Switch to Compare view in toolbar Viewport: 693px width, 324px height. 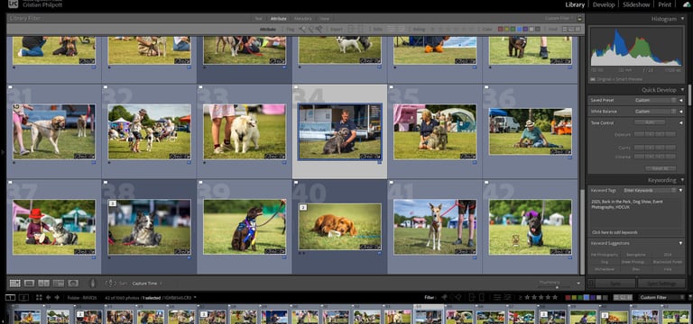43,283
